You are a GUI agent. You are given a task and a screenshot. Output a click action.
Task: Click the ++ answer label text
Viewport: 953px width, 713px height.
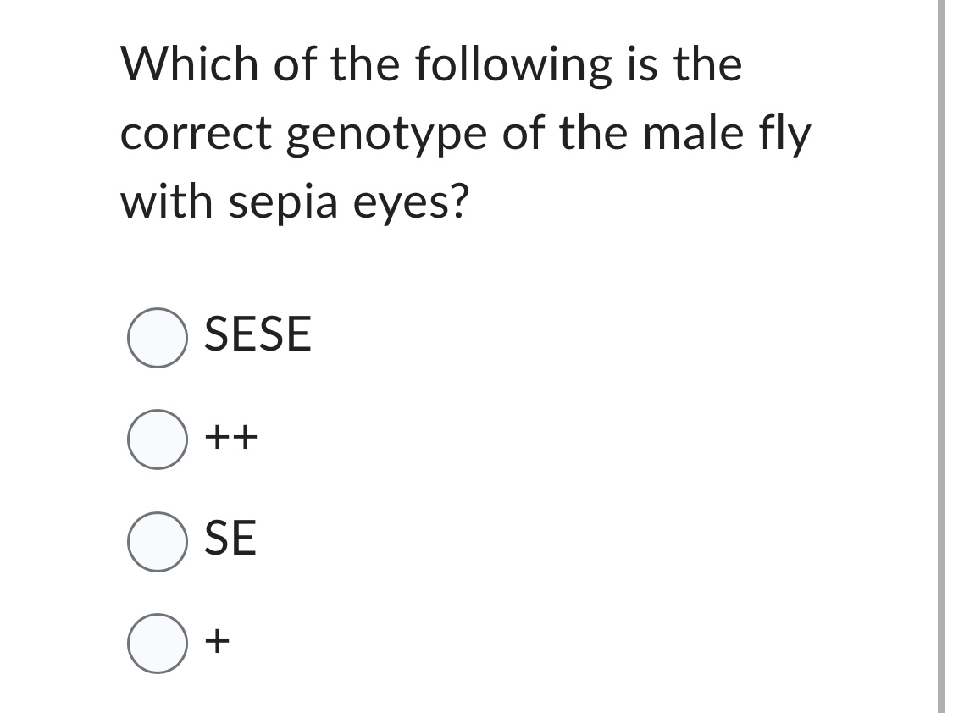point(230,439)
